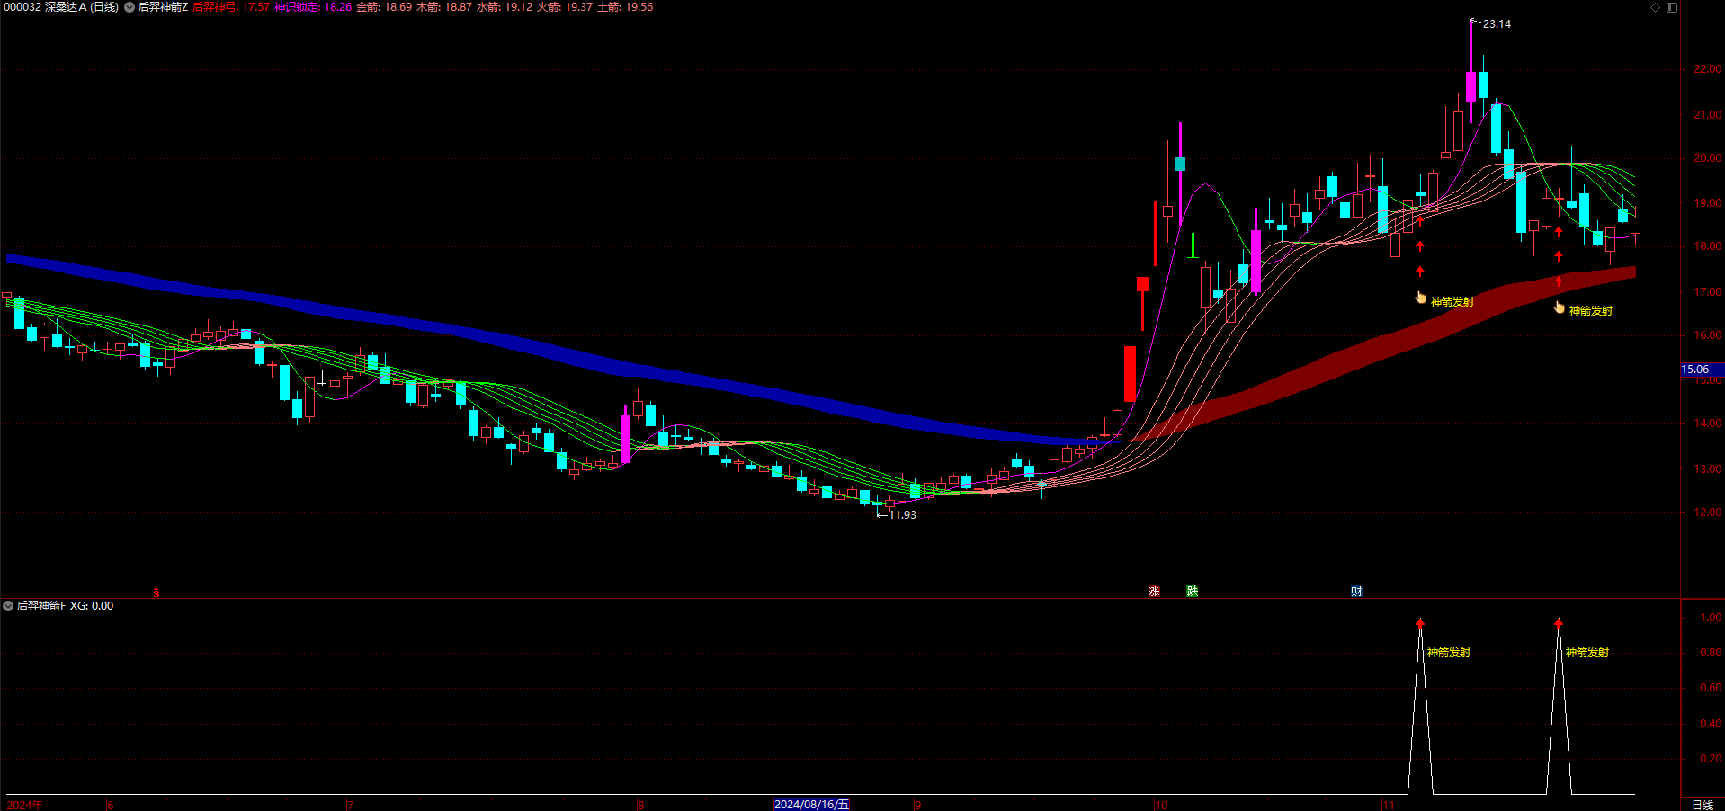The height and width of the screenshot is (811, 1725).
Task: Click the red diamond atop first sub-chart spike
Action: point(1420,623)
